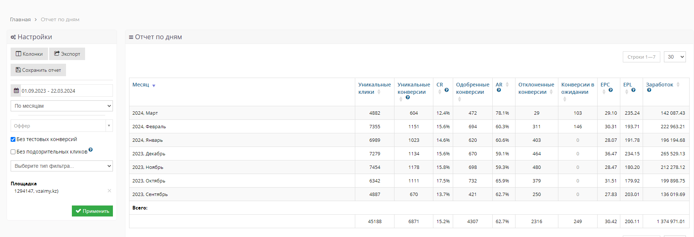This screenshot has height=237, width=694.
Task: Click the help icon under AR header
Action: 499,90
